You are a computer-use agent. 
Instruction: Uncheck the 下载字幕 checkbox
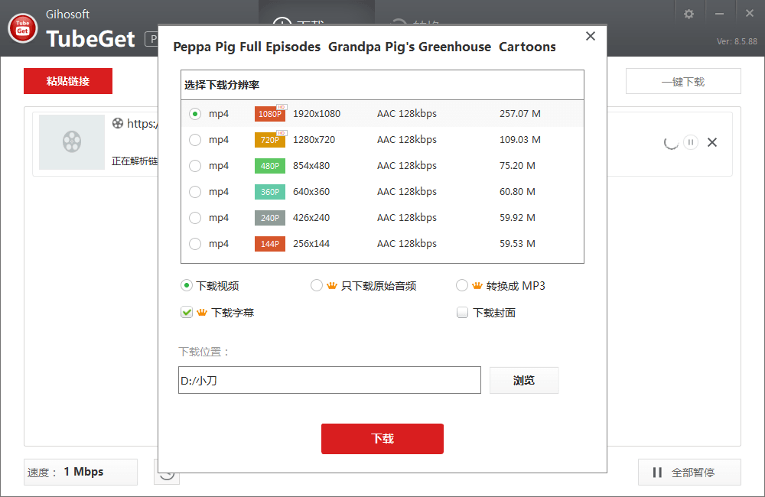click(187, 313)
